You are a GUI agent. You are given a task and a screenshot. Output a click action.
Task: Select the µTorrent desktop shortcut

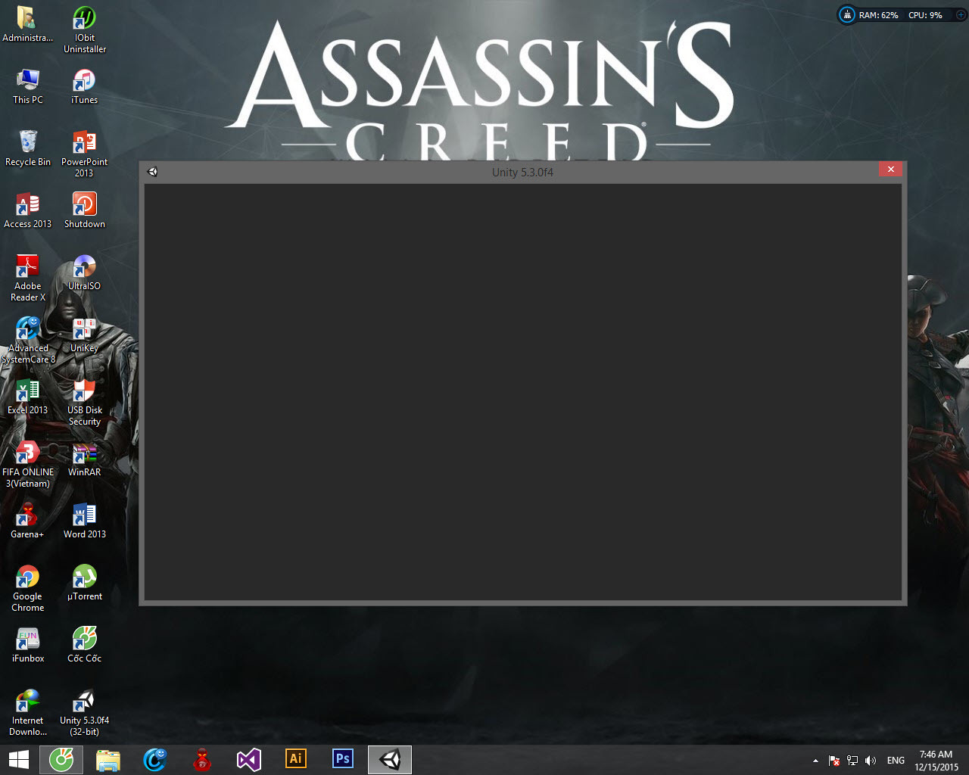84,583
